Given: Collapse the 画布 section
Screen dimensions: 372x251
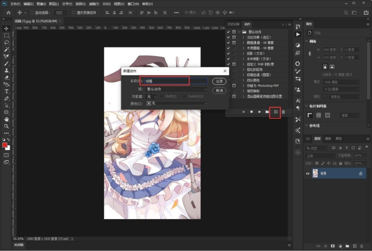Looking at the screenshot, I should [307, 41].
